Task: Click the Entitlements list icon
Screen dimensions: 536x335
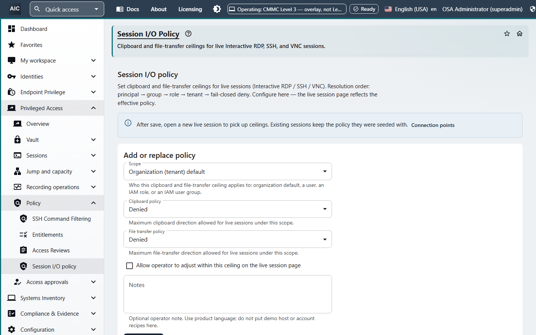Action: (23, 234)
